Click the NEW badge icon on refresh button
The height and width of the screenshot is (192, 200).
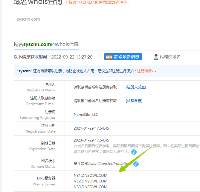[109, 57]
